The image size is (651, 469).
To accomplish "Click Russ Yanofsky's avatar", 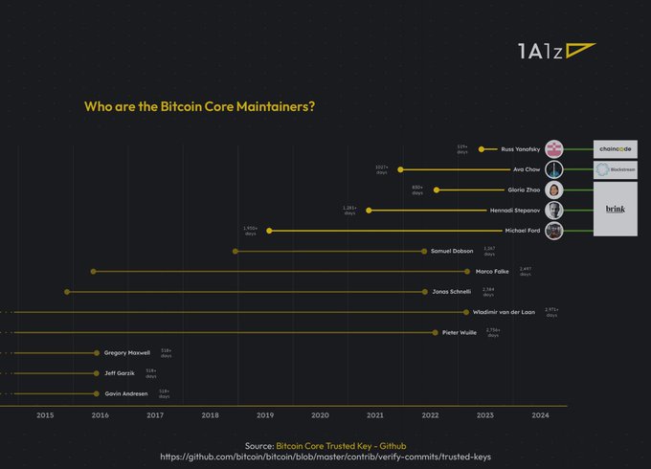I will coord(554,149).
